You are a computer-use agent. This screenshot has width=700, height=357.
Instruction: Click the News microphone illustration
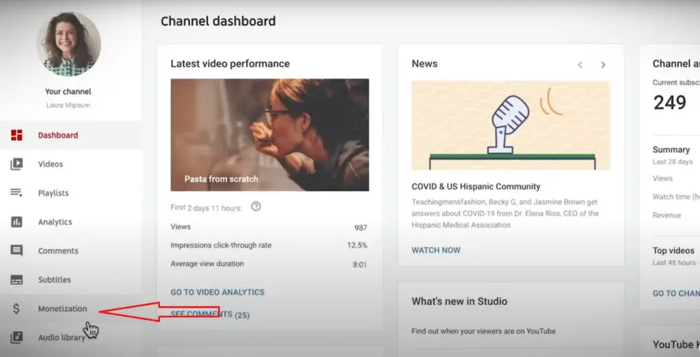pyautogui.click(x=511, y=126)
